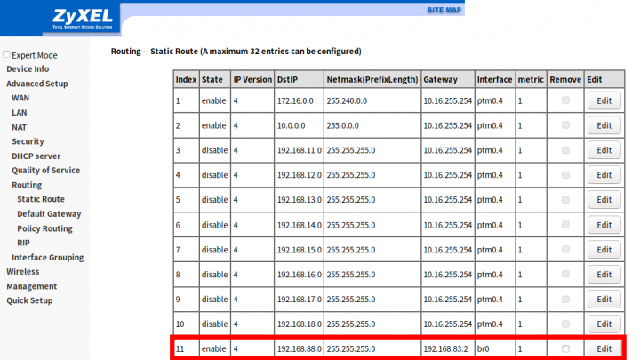
Task: Edit static route 192.168.88.0
Action: click(604, 349)
